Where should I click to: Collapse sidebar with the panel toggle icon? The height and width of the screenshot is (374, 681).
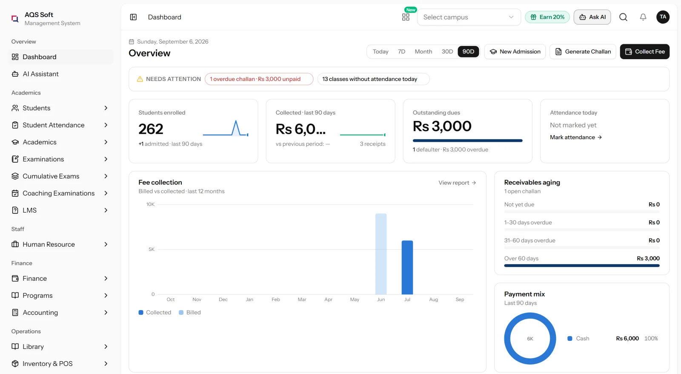pyautogui.click(x=133, y=17)
